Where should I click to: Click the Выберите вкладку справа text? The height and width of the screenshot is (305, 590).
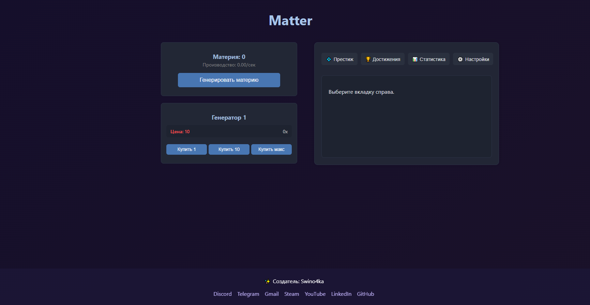pos(361,92)
